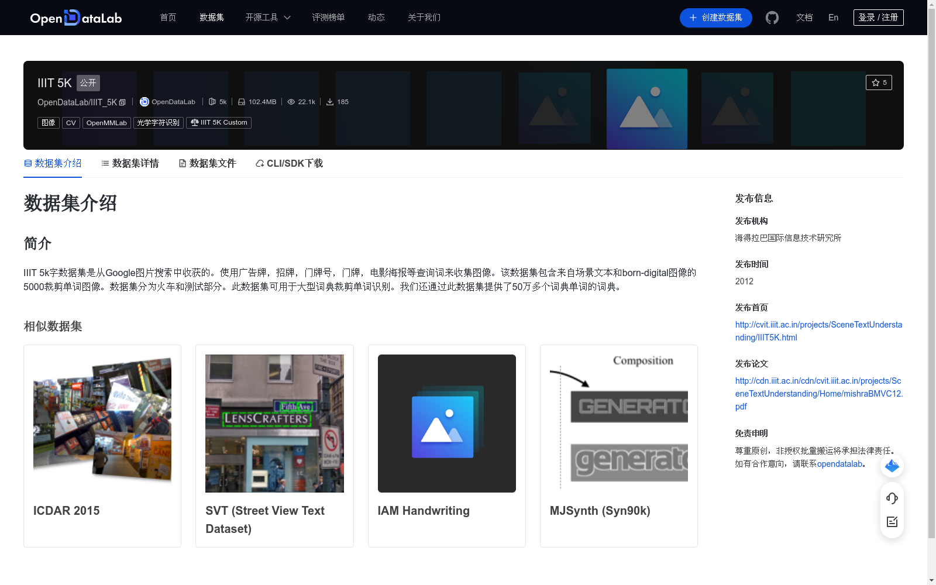Switch to 数据集文件 tab

[207, 163]
